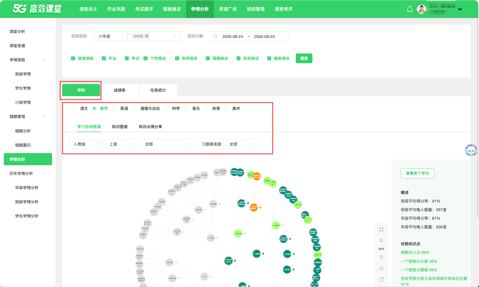This screenshot has width=479, height=287.
Task: Uncheck the 随堂测验 checkbox
Action: click(73, 58)
